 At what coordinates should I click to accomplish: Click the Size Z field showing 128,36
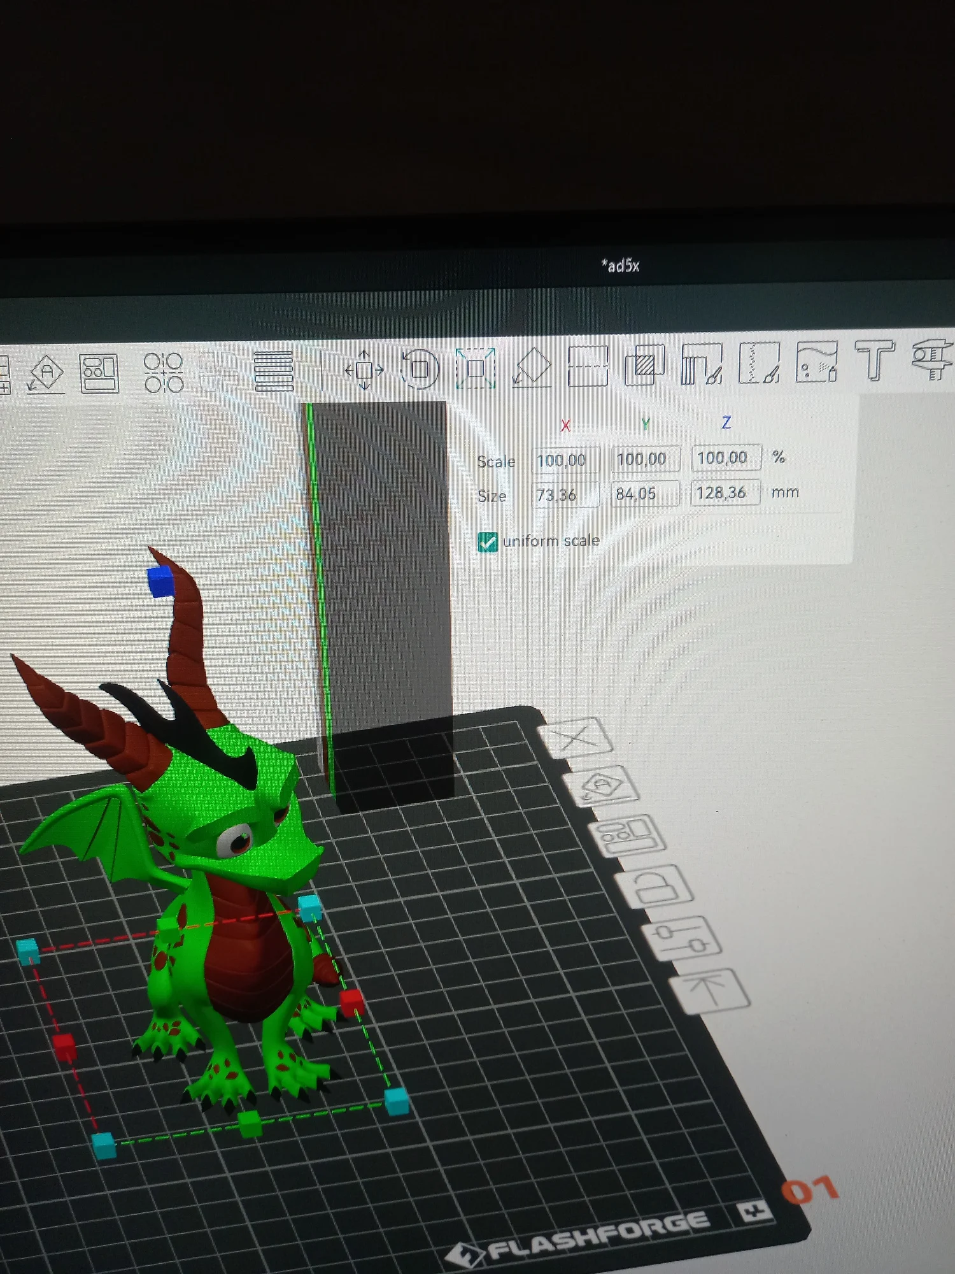pyautogui.click(x=726, y=492)
